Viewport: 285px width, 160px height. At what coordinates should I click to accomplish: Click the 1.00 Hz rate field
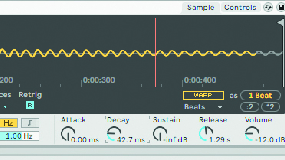coord(19,136)
